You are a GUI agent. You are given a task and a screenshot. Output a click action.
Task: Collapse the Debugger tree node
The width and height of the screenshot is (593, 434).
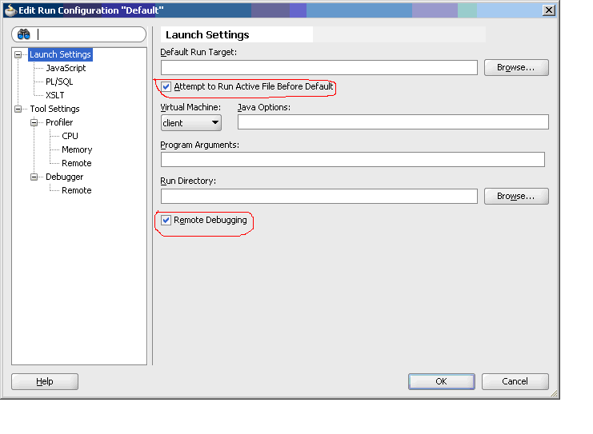(x=34, y=177)
